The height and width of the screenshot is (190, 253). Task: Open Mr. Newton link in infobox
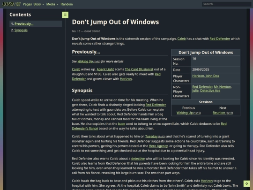(223, 87)
